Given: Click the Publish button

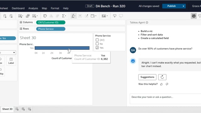Looking at the screenshot, I should (x=171, y=6).
